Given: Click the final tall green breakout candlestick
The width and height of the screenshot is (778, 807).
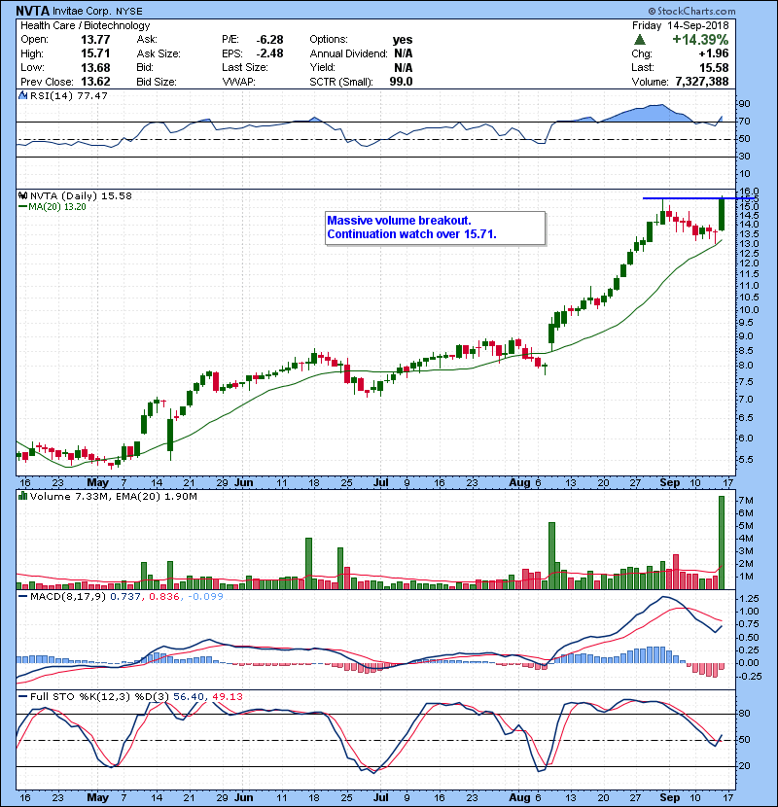Looking at the screenshot, I should point(722,214).
